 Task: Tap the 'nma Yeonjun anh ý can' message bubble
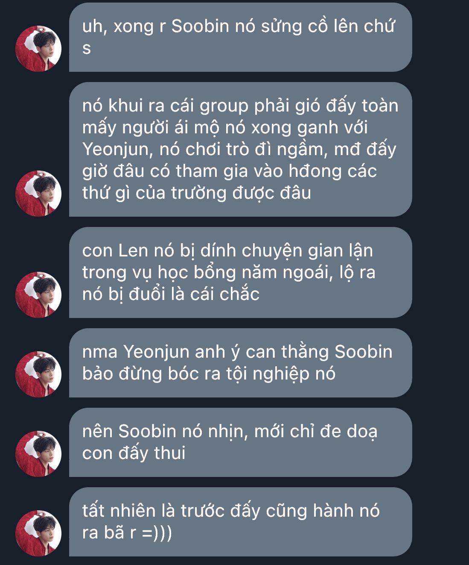tap(240, 363)
